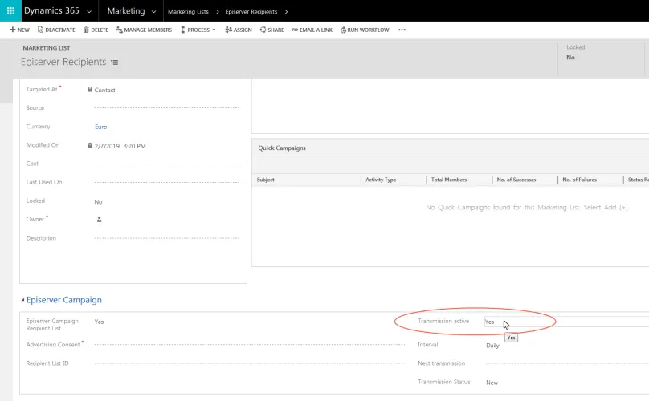
Task: Open the PROCESS dropdown menu
Action: (x=198, y=30)
